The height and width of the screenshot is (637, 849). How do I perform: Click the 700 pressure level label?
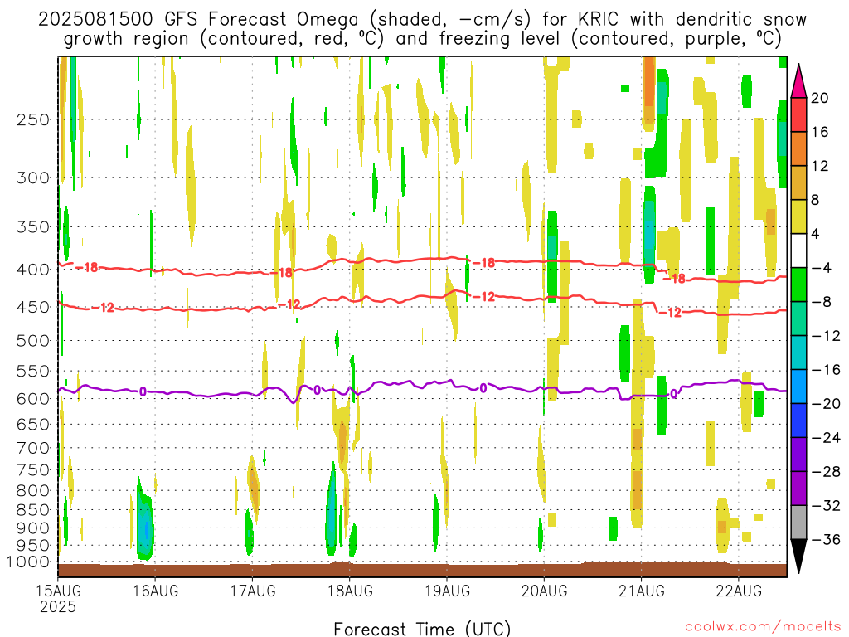tap(33, 448)
